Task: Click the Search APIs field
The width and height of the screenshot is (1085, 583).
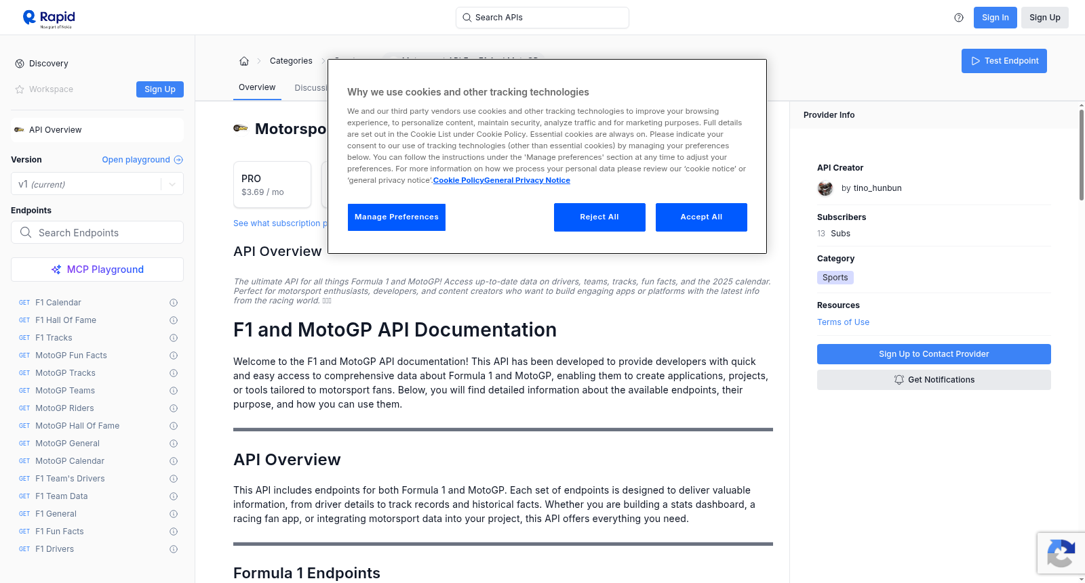Action: point(542,18)
